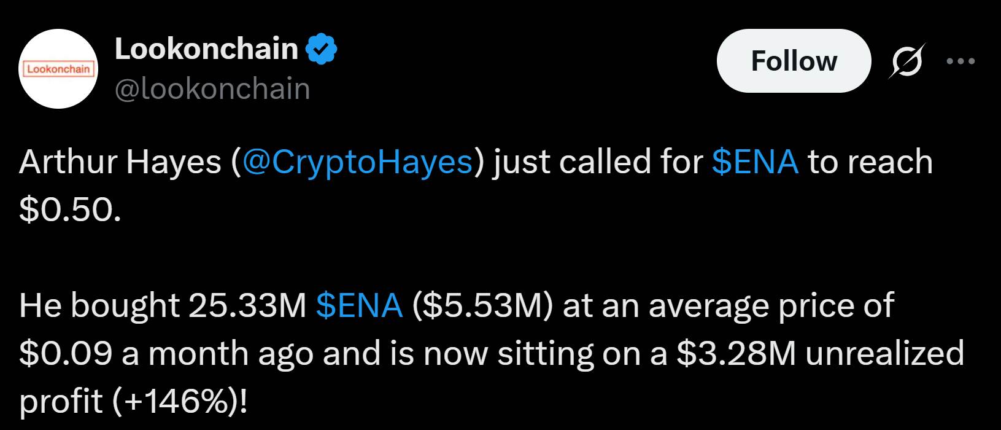Click the 'just called for' phrase

[x=598, y=163]
